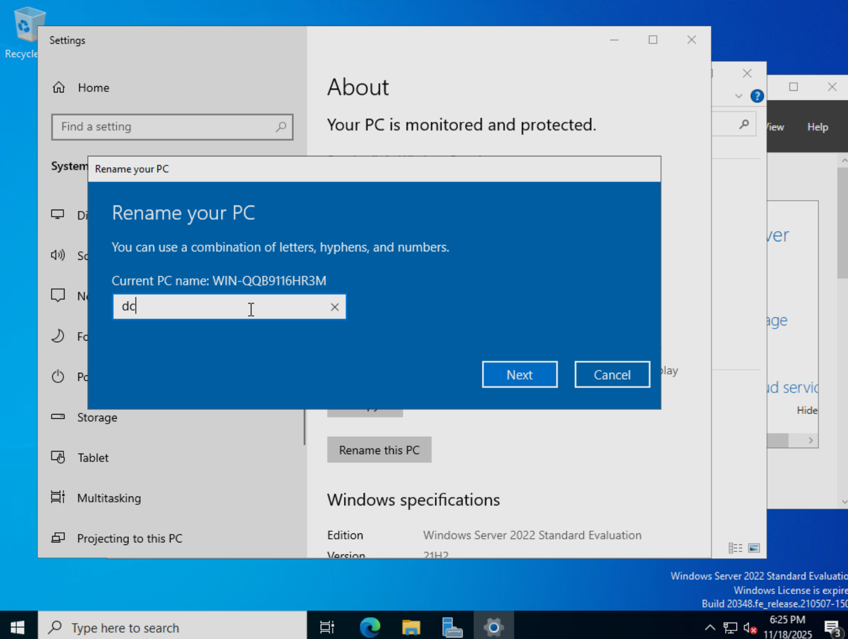
Task: Click inside the PC name input box
Action: coord(229,307)
